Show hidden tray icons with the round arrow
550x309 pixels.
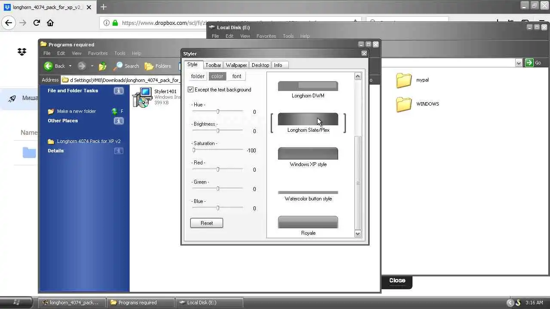pos(510,303)
